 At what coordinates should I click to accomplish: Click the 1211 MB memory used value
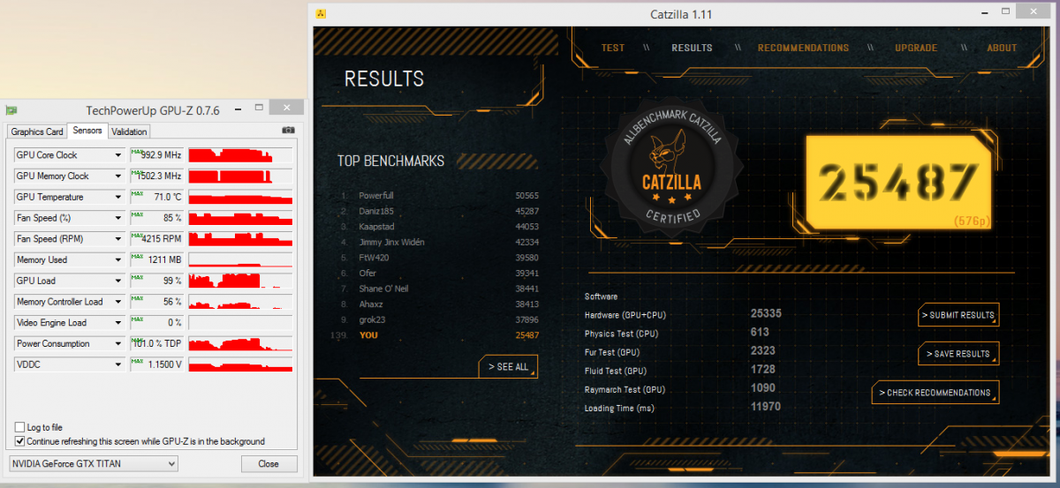click(156, 259)
